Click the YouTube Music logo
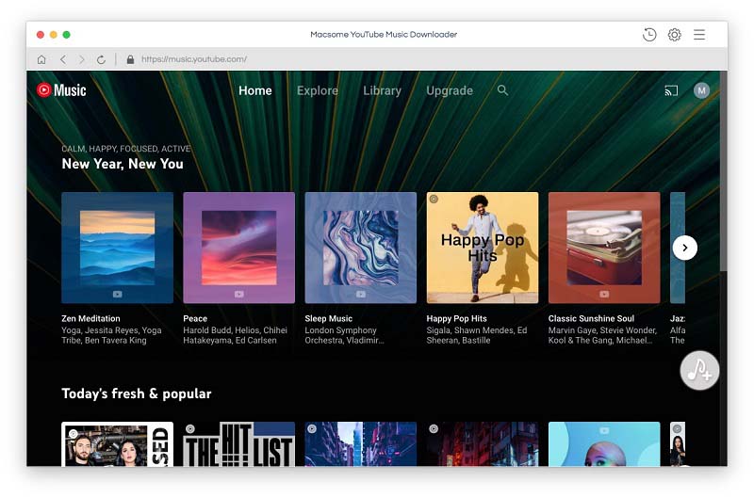Screen dimensions: 754x498 tap(61, 89)
